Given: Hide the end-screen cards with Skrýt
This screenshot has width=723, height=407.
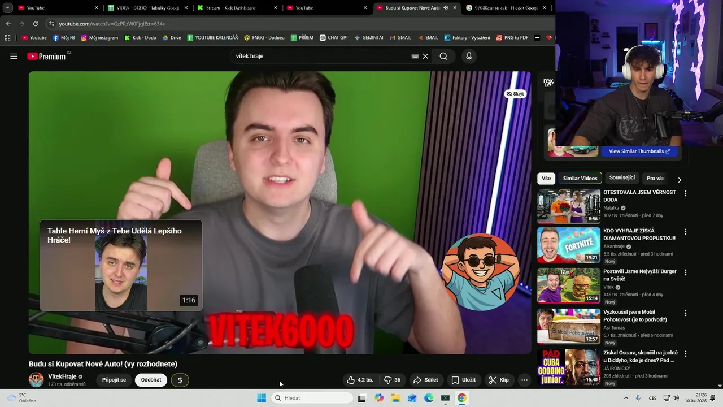Looking at the screenshot, I should point(515,94).
